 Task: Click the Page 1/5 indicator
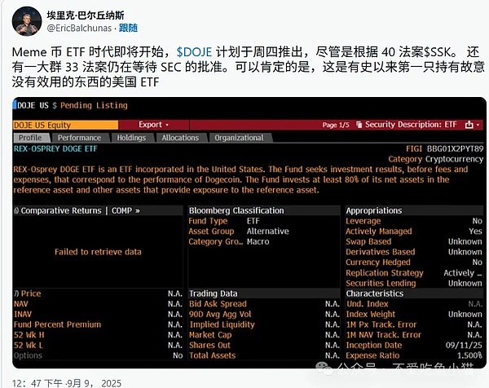click(336, 125)
